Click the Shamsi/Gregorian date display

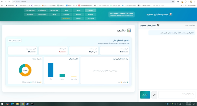point(121,14)
